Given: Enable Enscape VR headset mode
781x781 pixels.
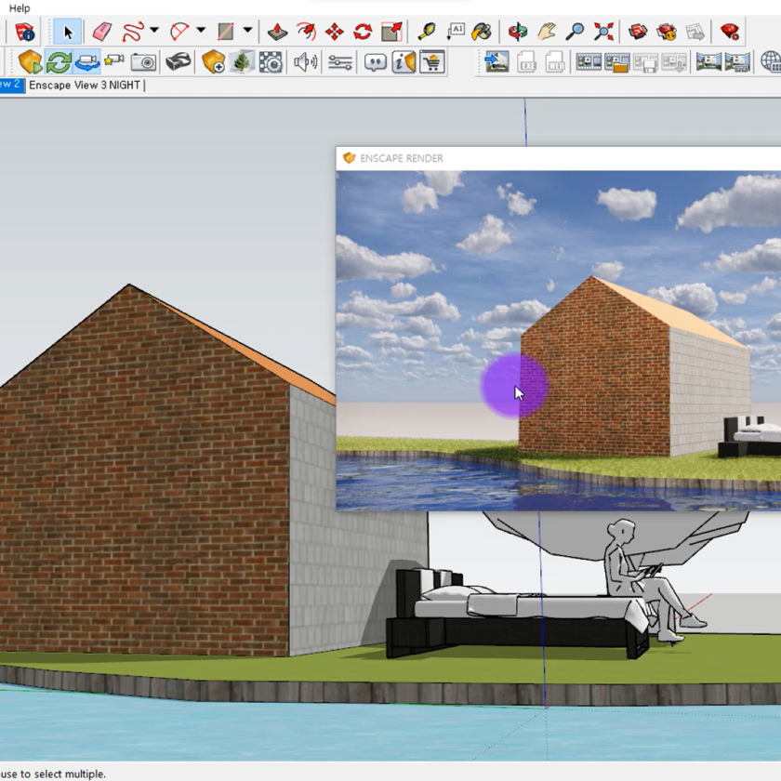Looking at the screenshot, I should 179,62.
